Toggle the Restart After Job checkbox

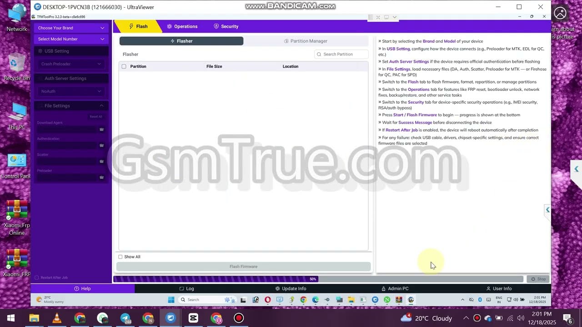click(x=37, y=277)
